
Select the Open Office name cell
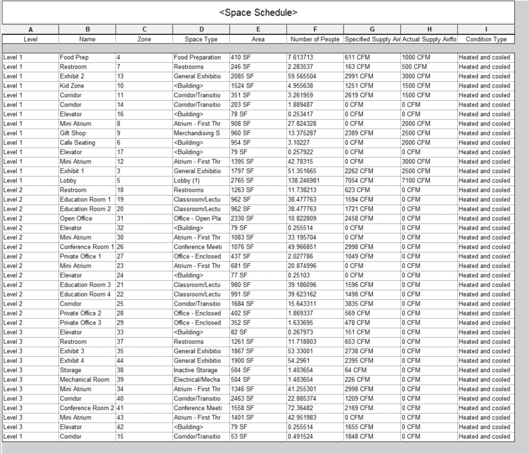[87, 218]
